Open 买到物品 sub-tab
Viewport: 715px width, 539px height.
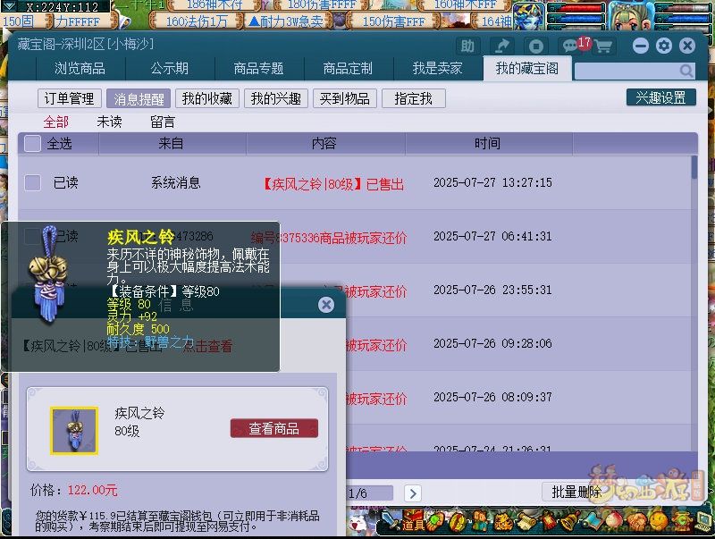[x=345, y=98]
